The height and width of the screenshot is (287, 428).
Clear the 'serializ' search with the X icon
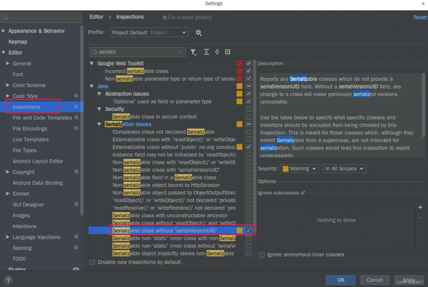[x=180, y=52]
